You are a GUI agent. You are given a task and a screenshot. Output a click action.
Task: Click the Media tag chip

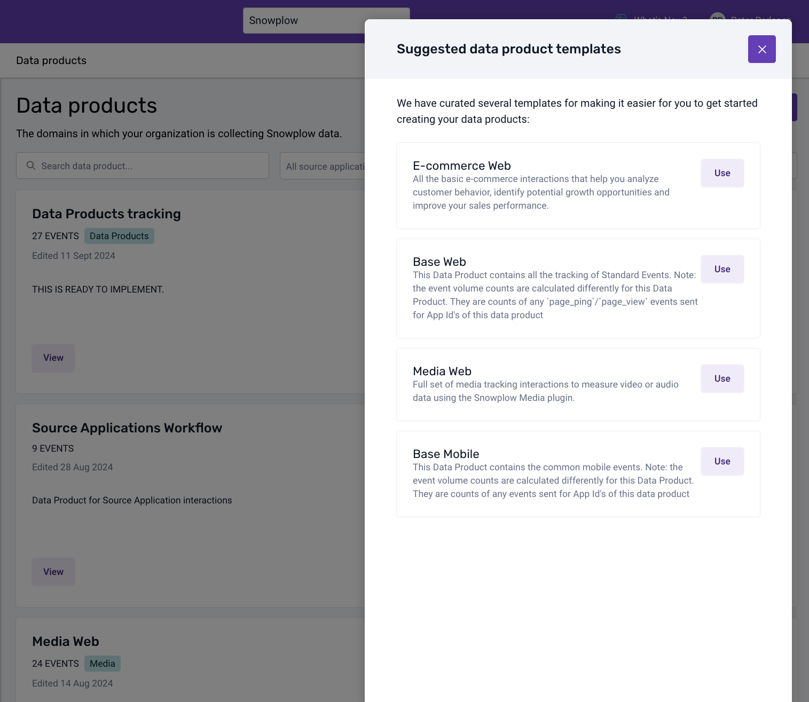tap(103, 664)
